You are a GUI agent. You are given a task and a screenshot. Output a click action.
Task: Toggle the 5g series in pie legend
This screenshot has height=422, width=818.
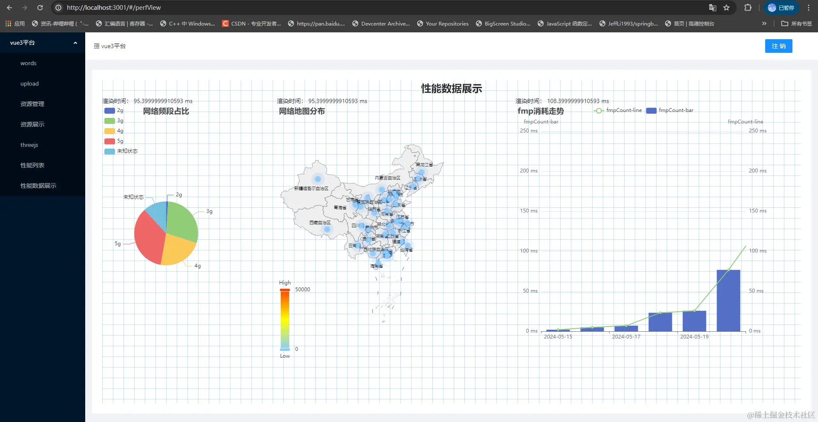(x=114, y=141)
